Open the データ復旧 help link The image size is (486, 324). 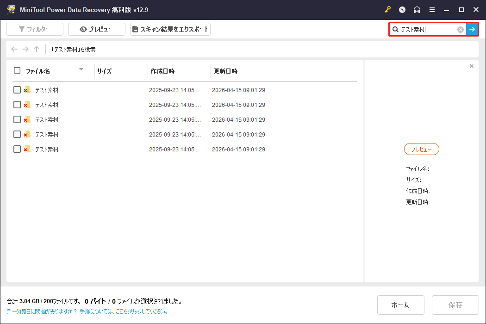point(88,312)
